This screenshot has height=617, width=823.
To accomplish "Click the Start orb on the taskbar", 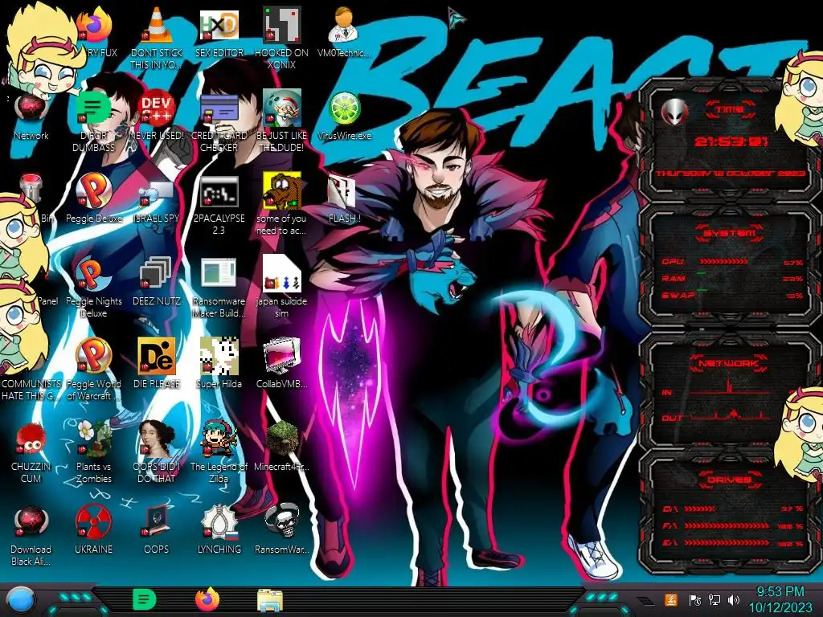I will (x=19, y=599).
